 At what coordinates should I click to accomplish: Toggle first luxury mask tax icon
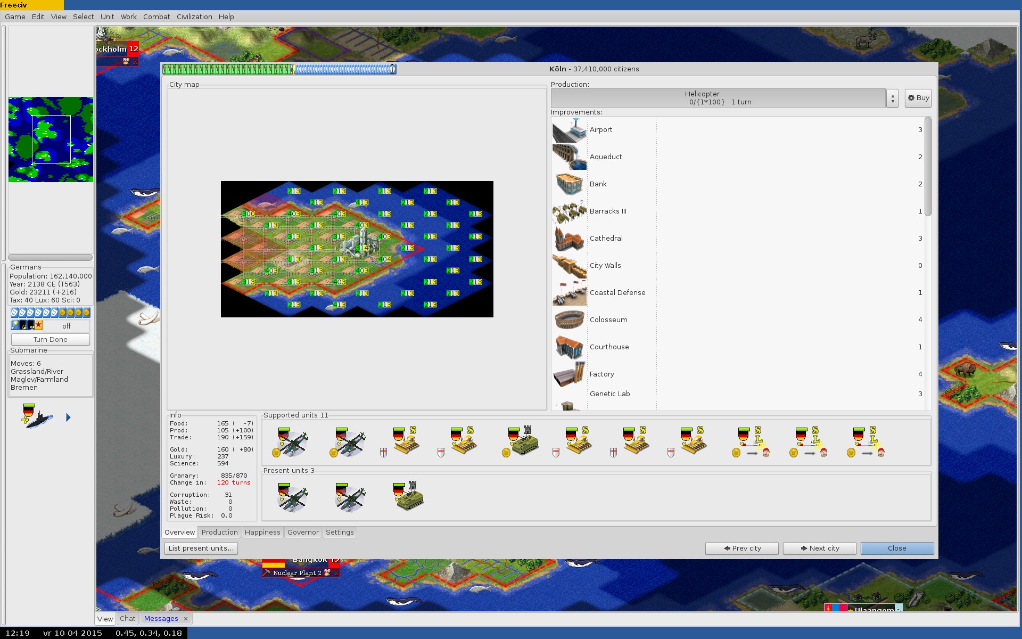pos(14,313)
